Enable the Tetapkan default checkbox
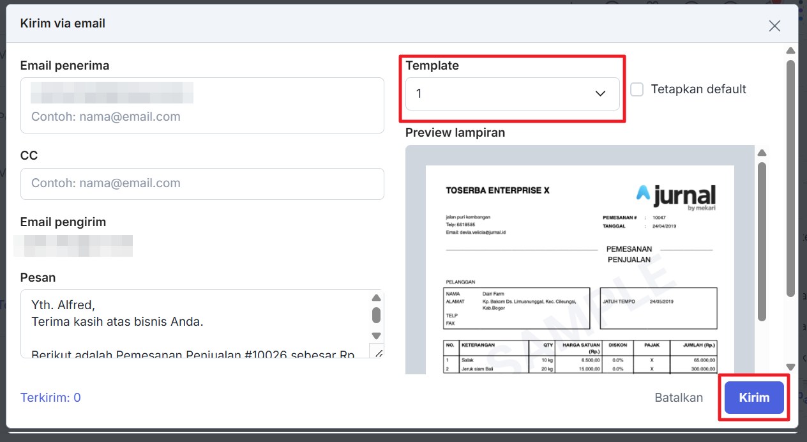This screenshot has width=807, height=442. click(637, 89)
